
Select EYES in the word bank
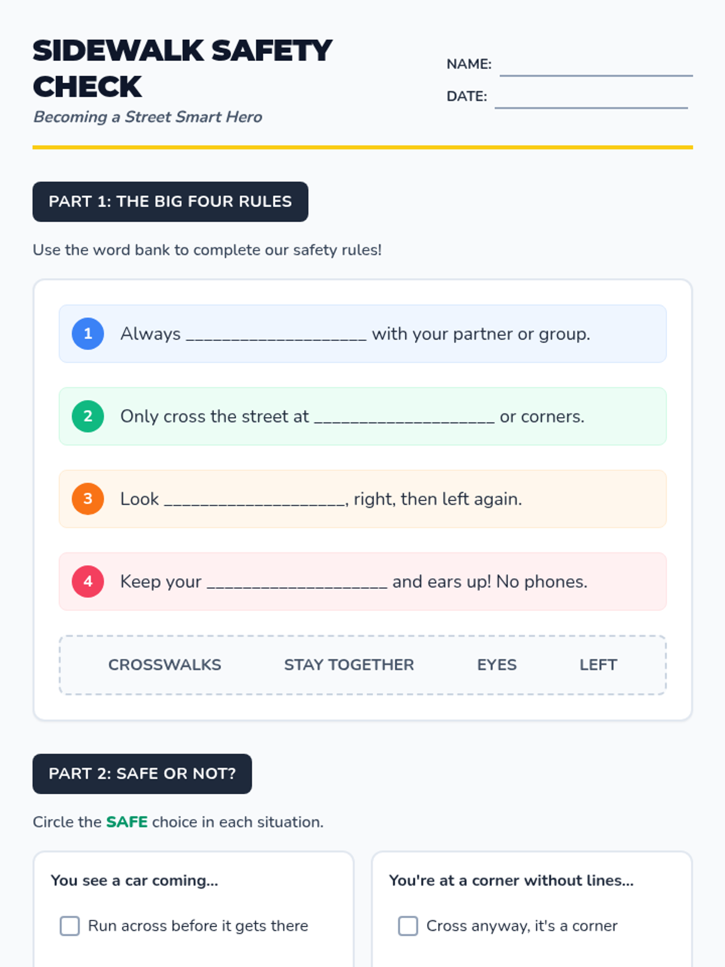(497, 665)
